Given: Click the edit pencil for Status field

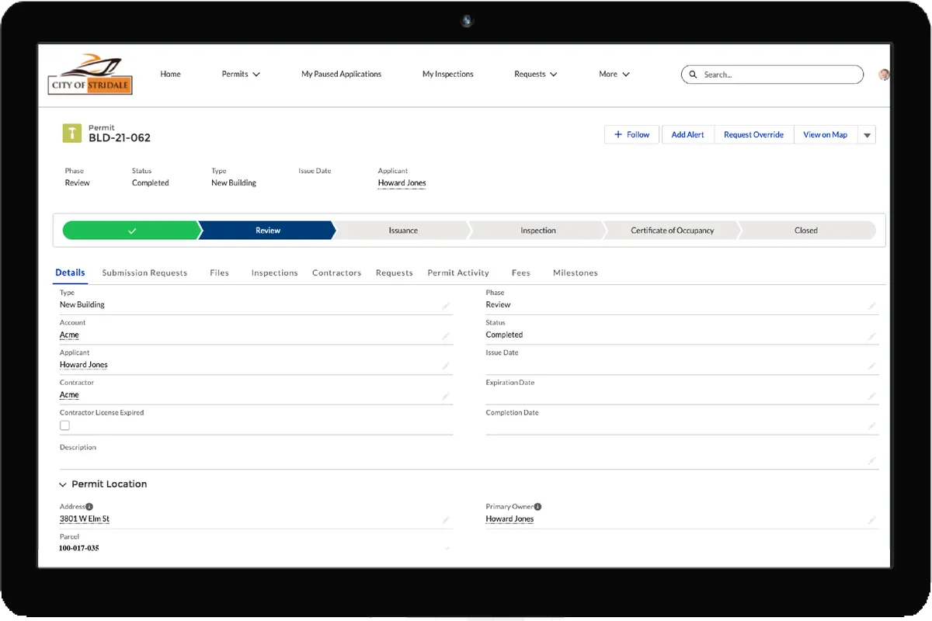Looking at the screenshot, I should click(x=872, y=336).
